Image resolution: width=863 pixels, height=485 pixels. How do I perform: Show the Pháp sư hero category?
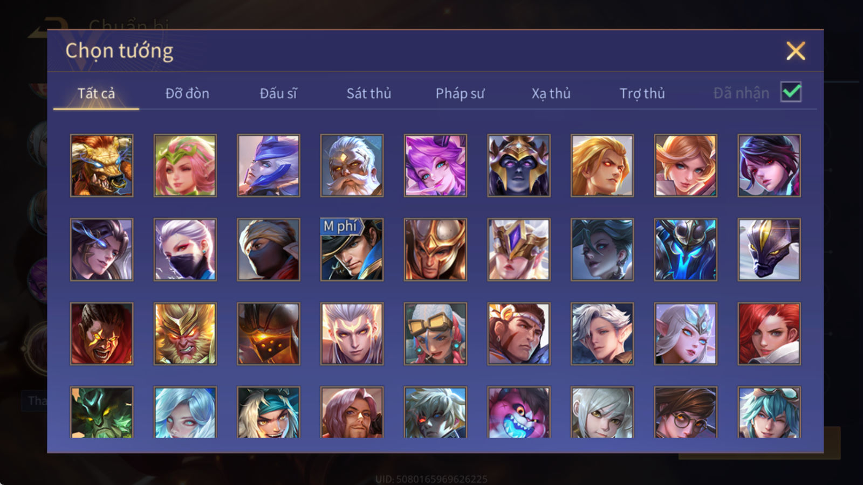[x=460, y=93]
